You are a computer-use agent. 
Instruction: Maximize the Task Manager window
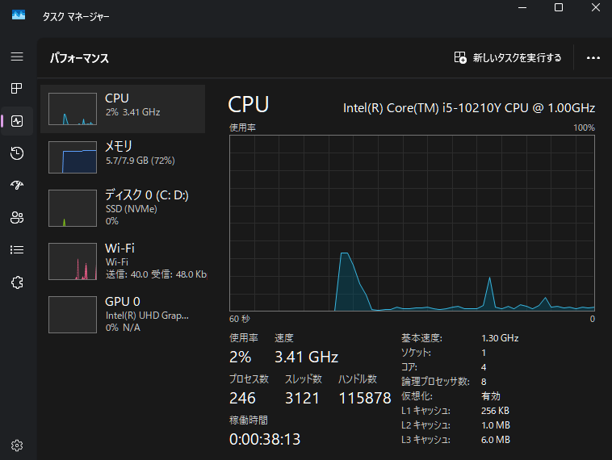pos(559,7)
